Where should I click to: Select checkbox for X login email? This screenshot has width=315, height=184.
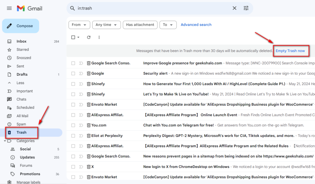point(73,167)
